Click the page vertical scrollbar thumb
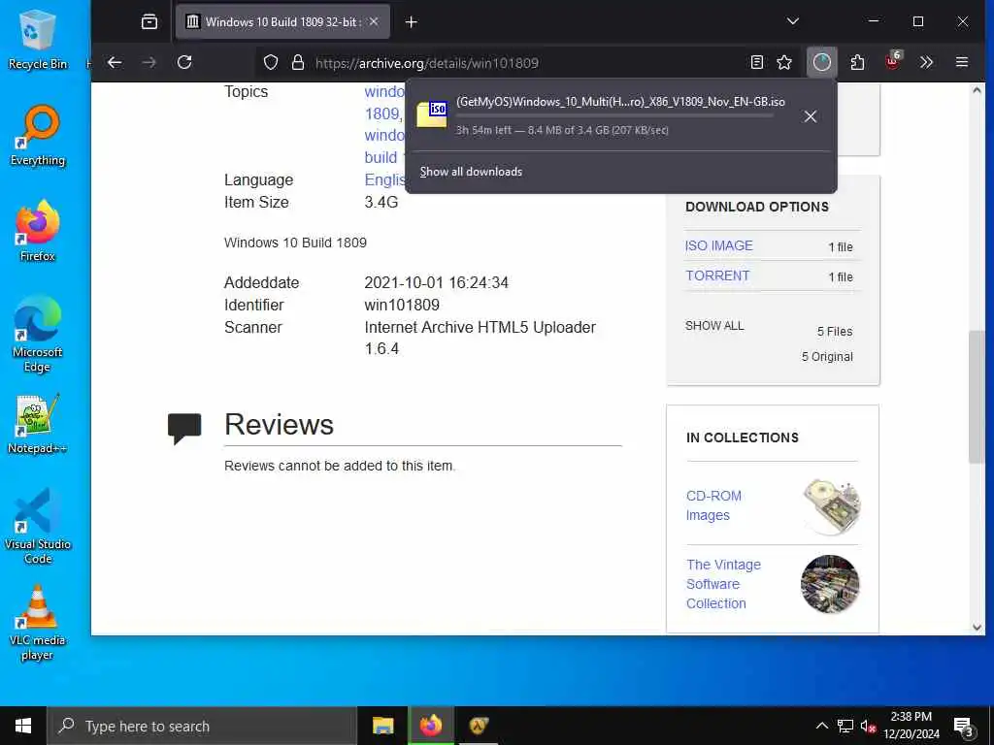The image size is (994, 745). (977, 397)
